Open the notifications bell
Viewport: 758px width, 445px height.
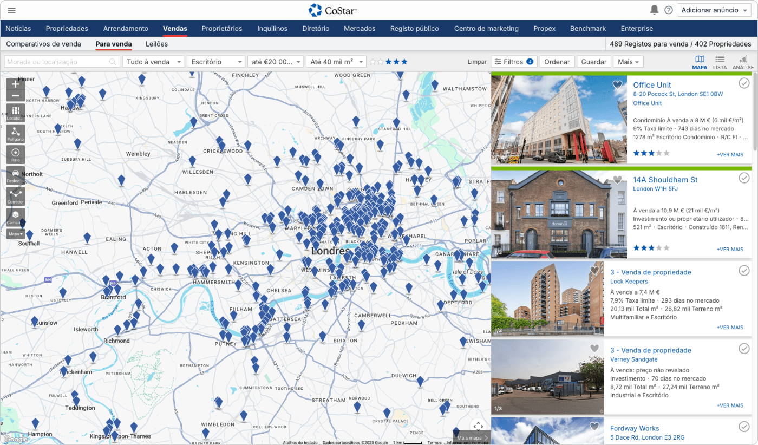pyautogui.click(x=654, y=10)
